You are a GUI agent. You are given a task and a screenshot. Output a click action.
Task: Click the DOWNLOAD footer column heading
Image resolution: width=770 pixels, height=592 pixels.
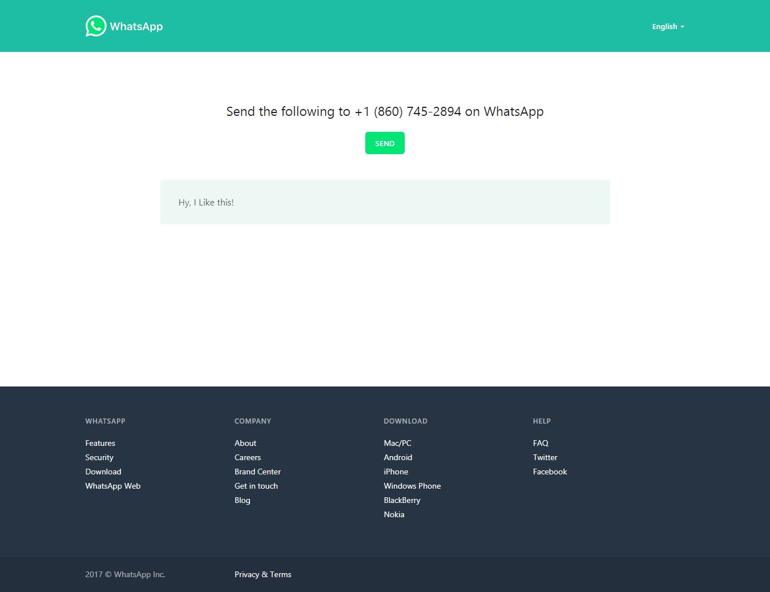point(405,421)
